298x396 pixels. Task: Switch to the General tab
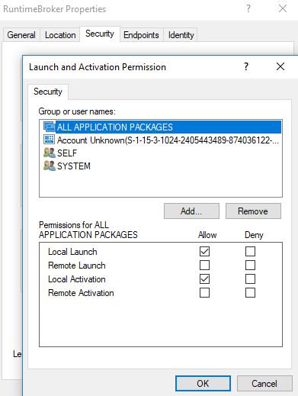coord(21,35)
